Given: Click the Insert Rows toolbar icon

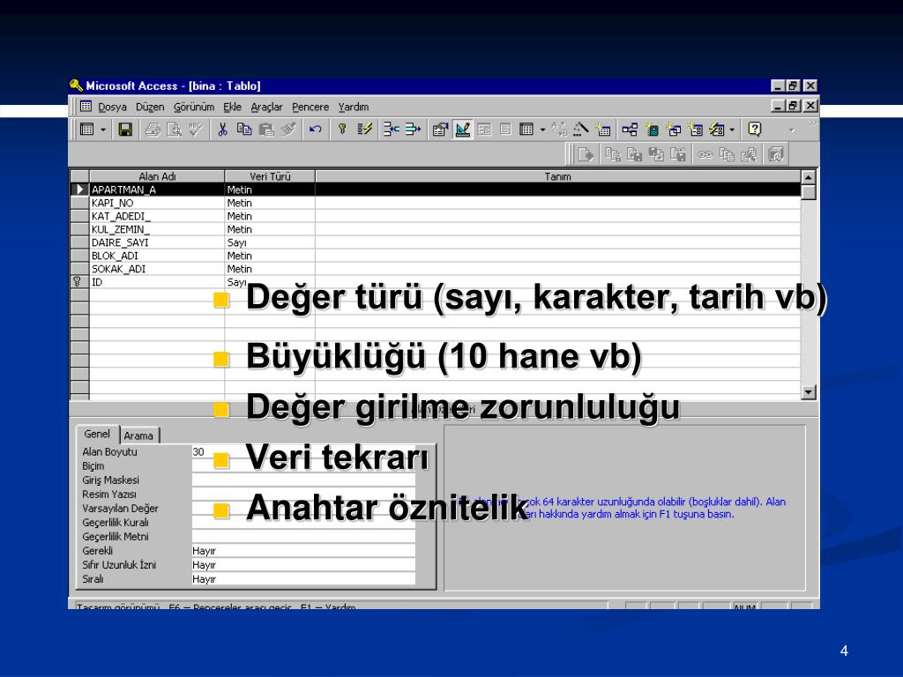Looking at the screenshot, I should pos(391,130).
